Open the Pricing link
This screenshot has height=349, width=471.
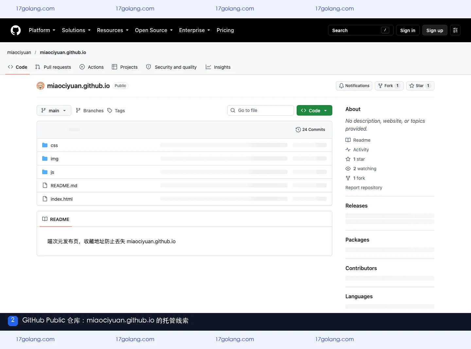(225, 30)
